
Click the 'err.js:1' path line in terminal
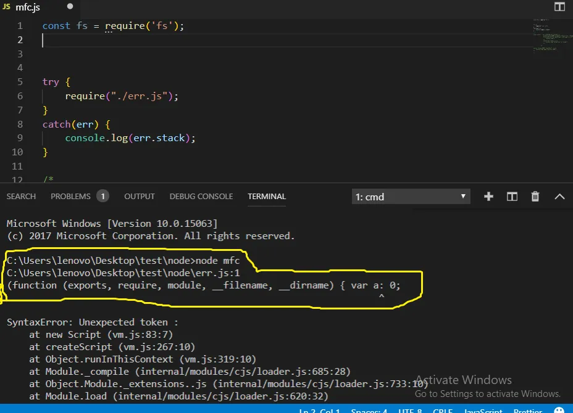click(123, 273)
